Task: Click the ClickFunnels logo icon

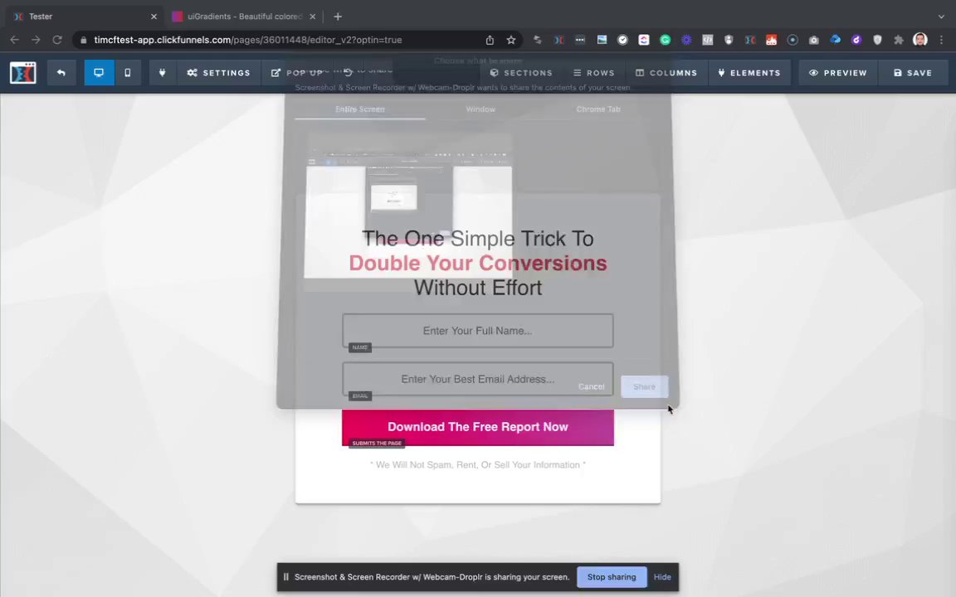Action: click(x=22, y=72)
